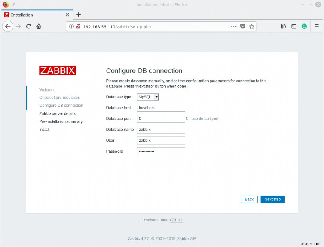Open Firefox hamburger menu
The image size is (324, 247).
[317, 26]
